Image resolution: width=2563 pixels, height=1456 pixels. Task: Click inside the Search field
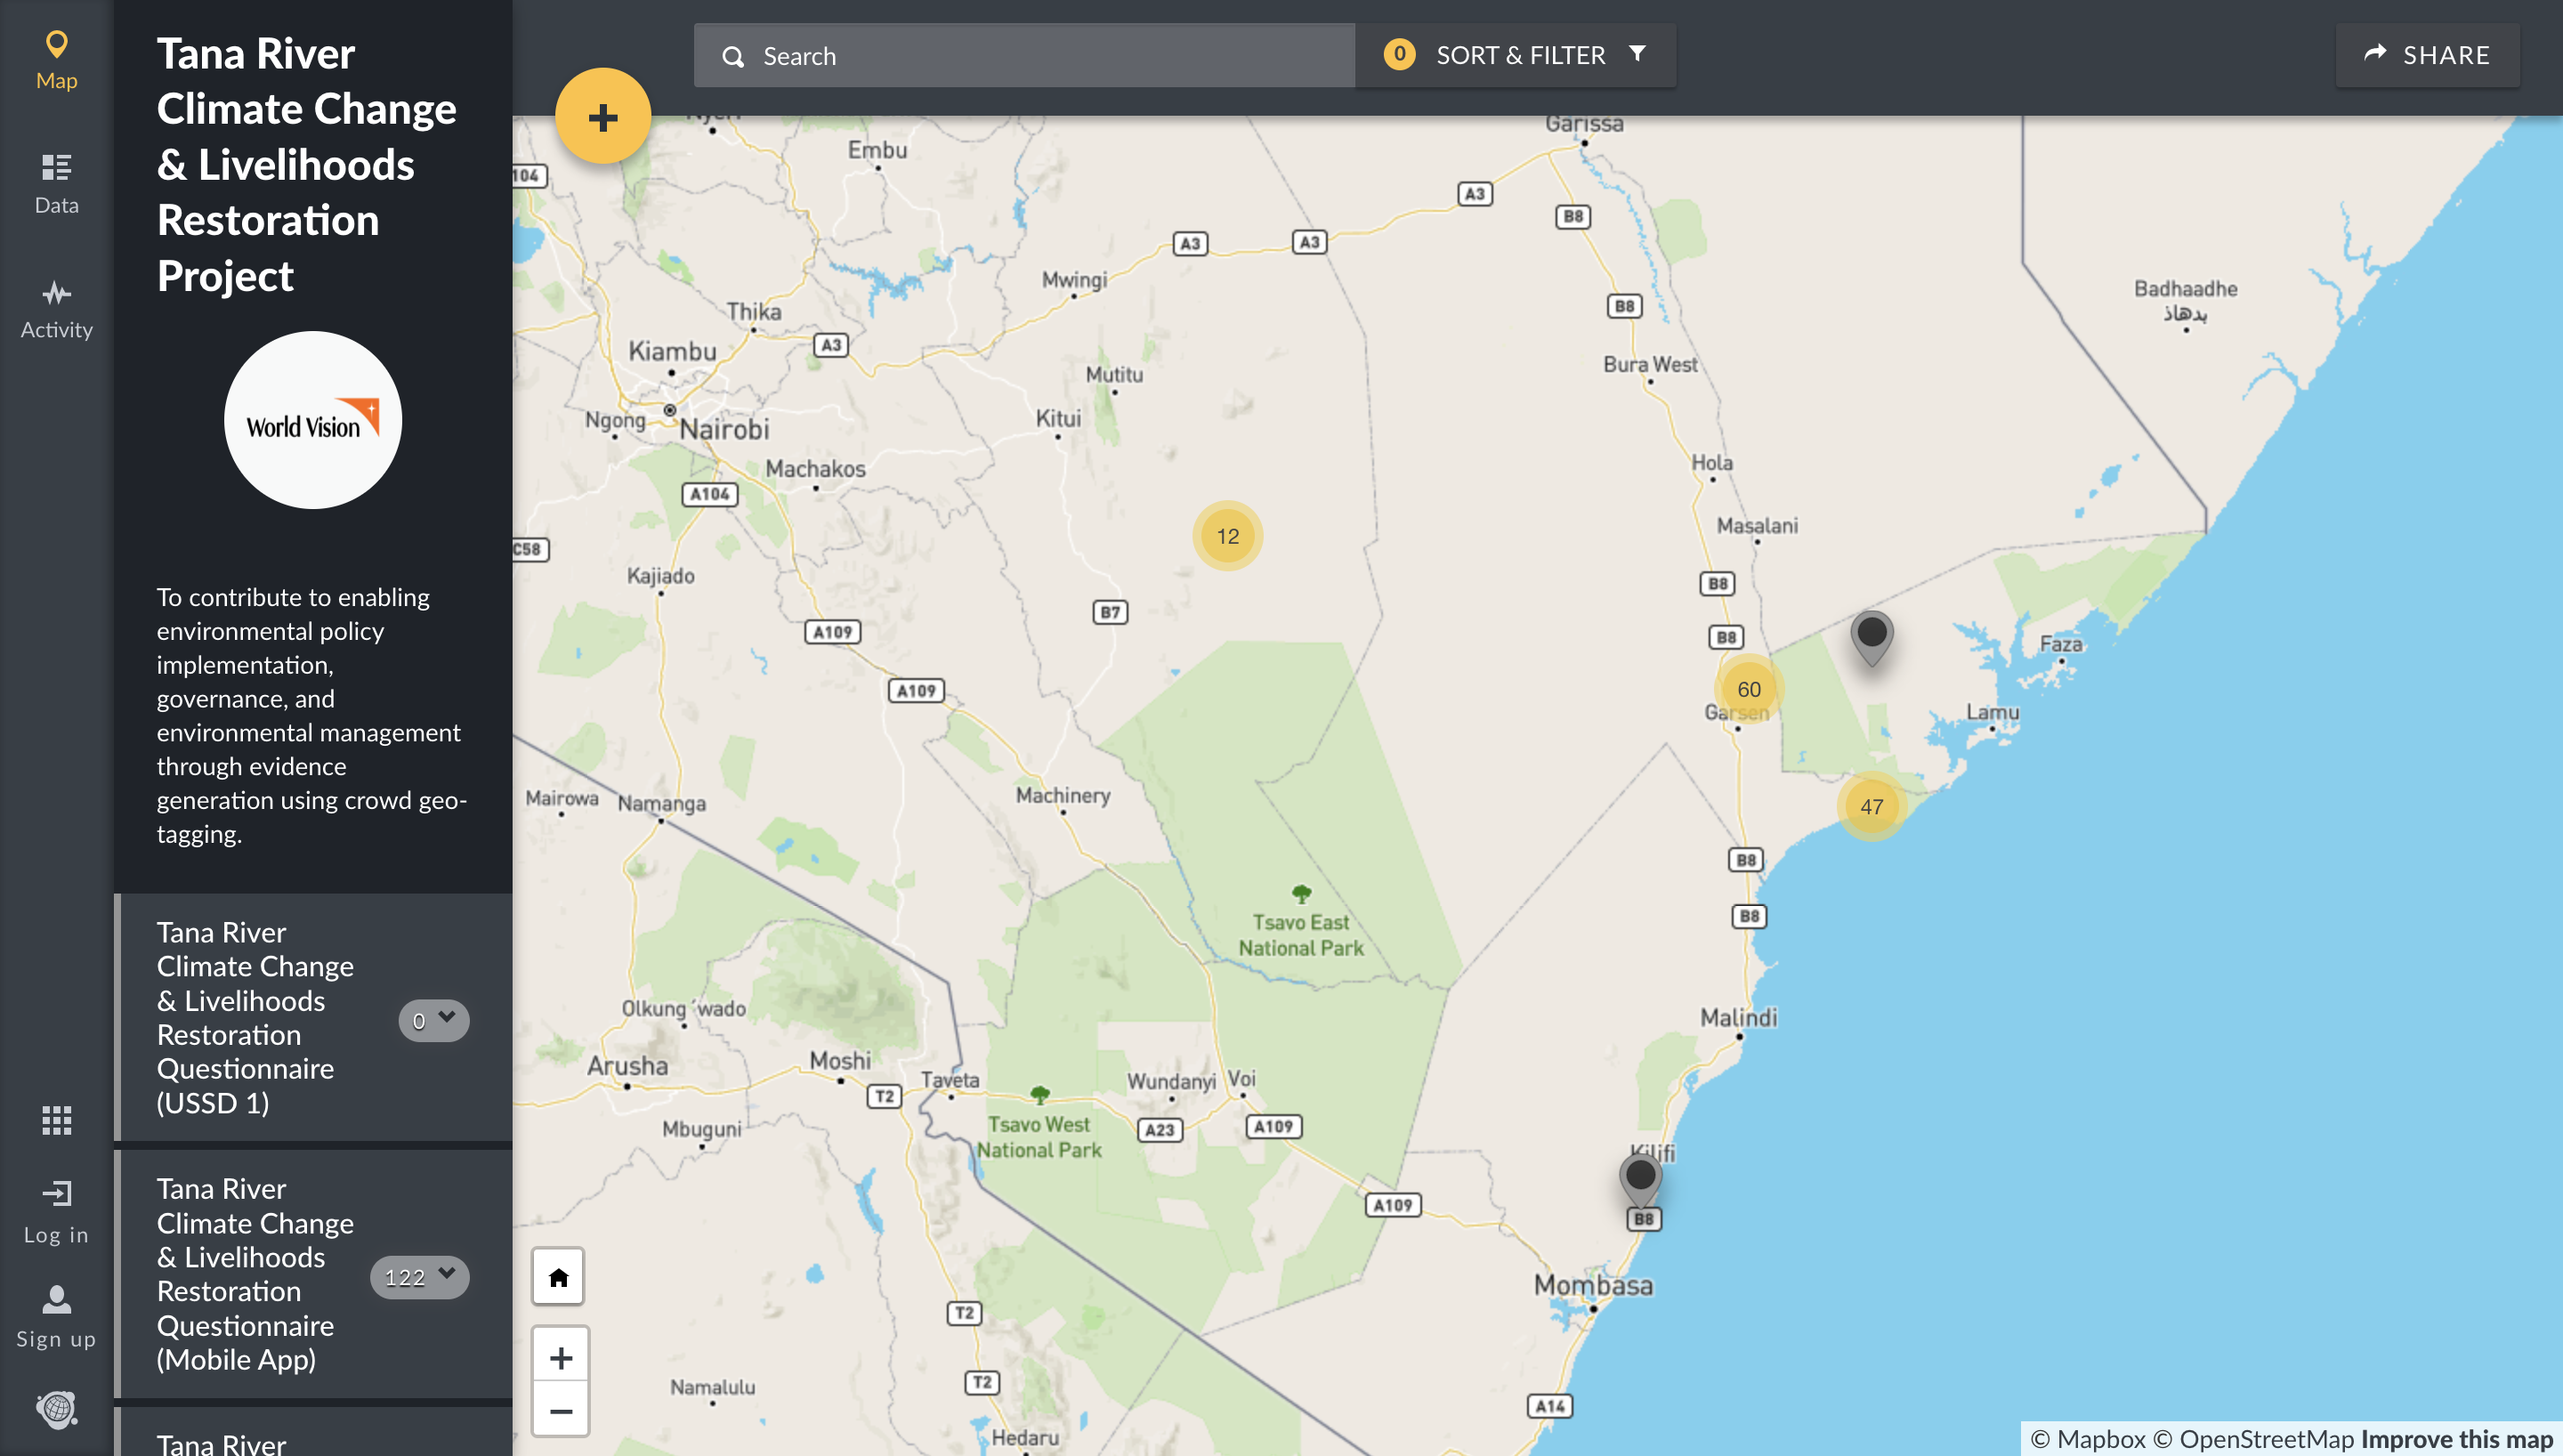(1024, 56)
